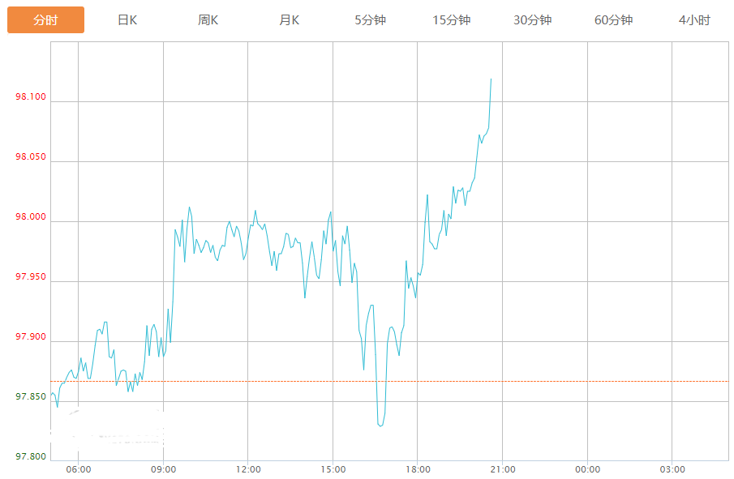Click the 98.100 price axis label
Viewport: 734px width, 479px height.
pyautogui.click(x=31, y=98)
